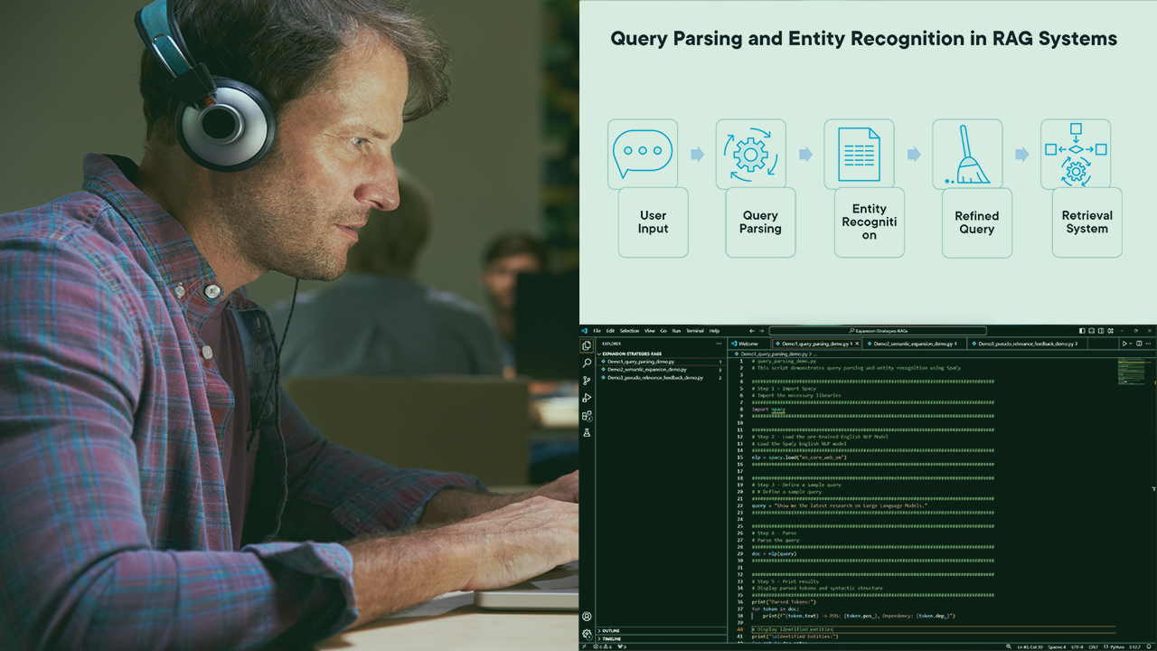This screenshot has width=1157, height=651.
Task: Expand the Outline section
Action: pyautogui.click(x=612, y=630)
